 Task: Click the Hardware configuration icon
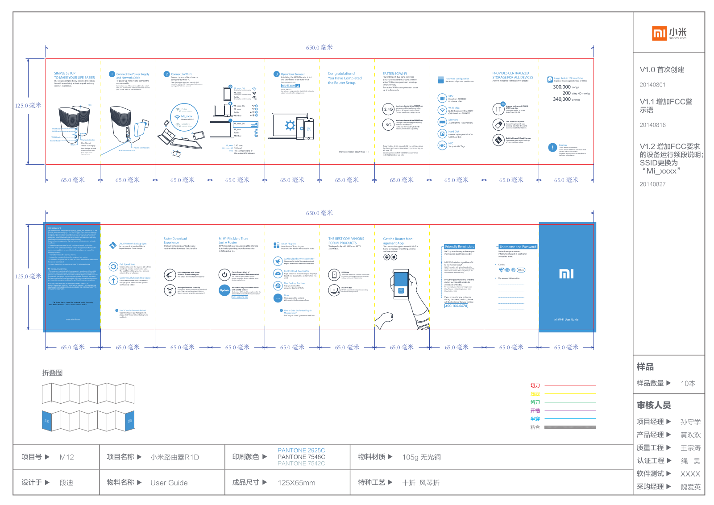coord(441,79)
